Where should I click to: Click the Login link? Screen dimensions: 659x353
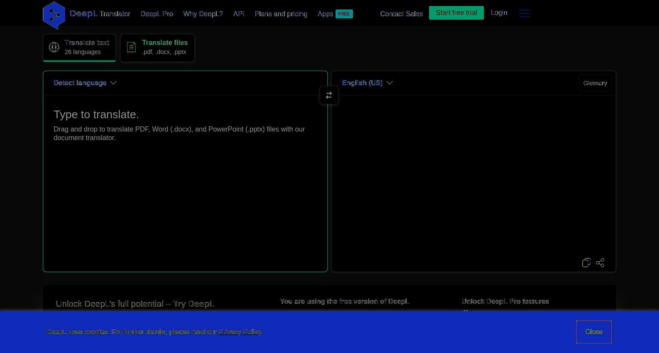(x=499, y=13)
